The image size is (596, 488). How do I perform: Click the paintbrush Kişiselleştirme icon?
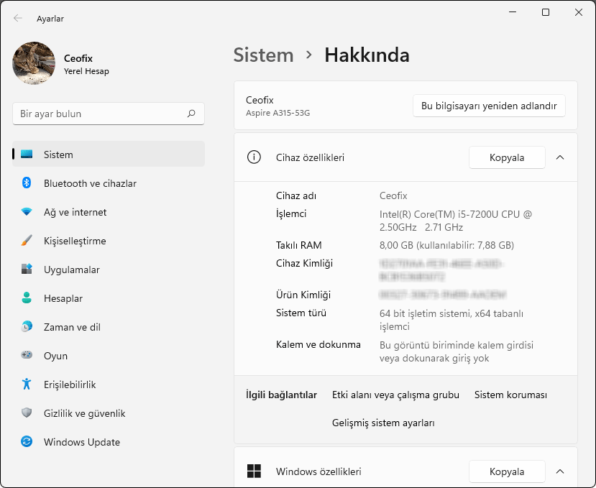(27, 241)
